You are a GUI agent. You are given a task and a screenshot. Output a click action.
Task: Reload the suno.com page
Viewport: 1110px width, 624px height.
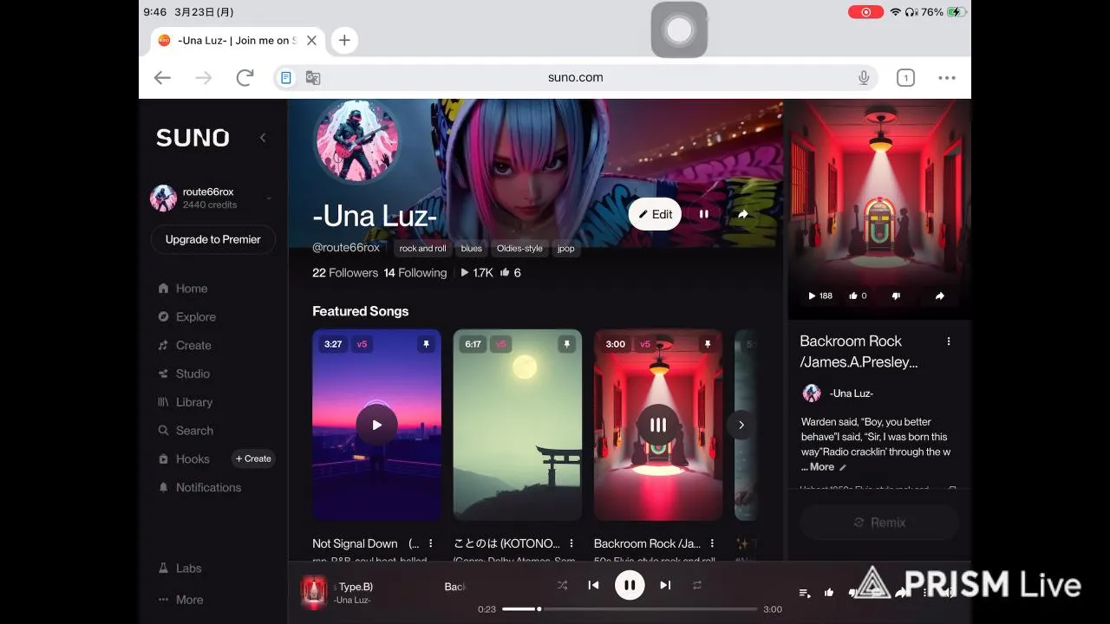(x=245, y=77)
